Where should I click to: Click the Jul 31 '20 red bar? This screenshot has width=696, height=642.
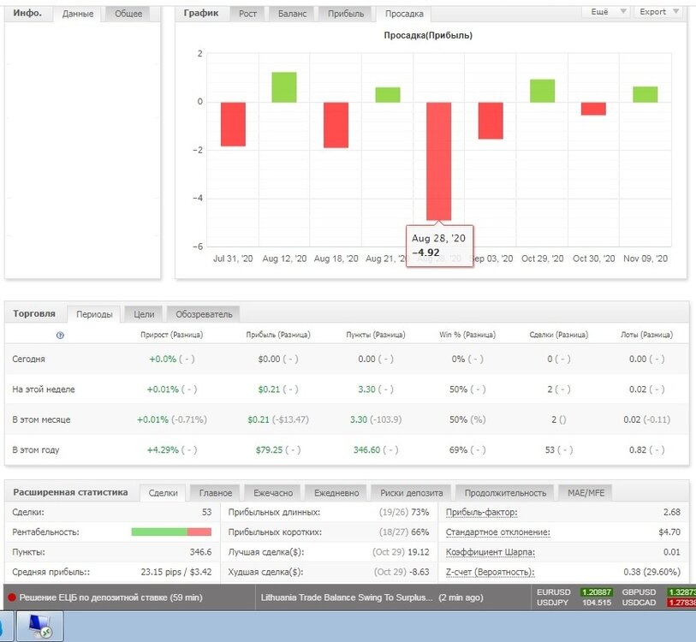pyautogui.click(x=233, y=124)
